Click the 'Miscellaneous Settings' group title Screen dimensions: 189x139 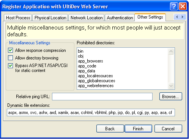30,43
